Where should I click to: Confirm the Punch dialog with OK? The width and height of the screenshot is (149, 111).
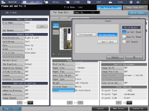134,57
